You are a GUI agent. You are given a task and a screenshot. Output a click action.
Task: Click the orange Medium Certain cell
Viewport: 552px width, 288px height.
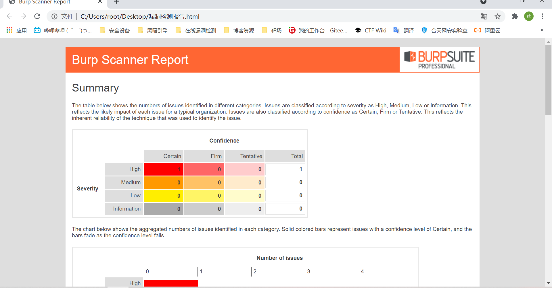pyautogui.click(x=164, y=182)
